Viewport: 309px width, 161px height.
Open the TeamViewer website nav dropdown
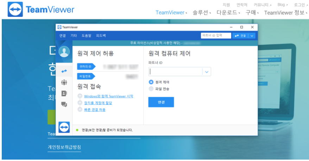(171, 13)
